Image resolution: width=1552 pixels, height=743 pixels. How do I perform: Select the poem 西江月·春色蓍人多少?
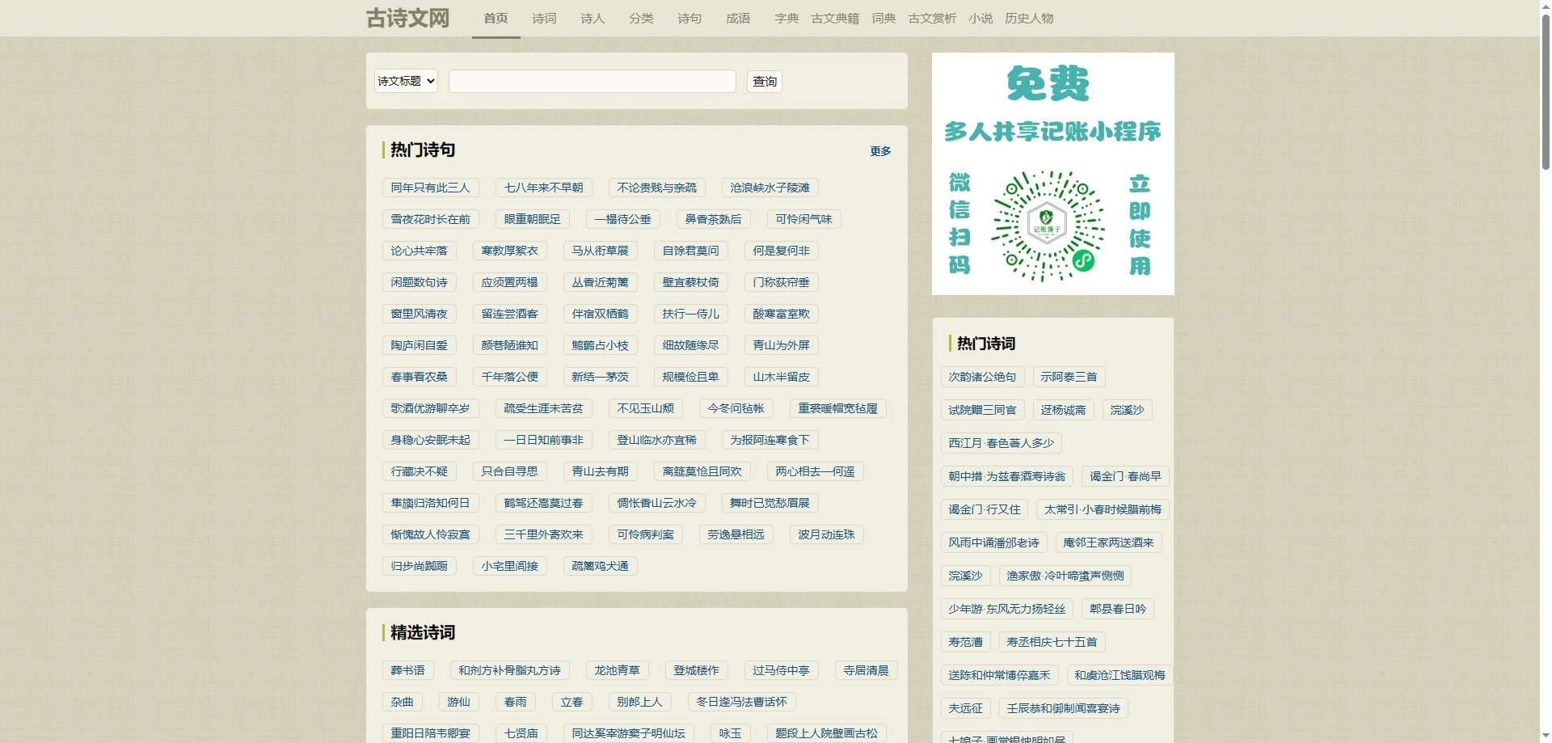pos(1000,443)
